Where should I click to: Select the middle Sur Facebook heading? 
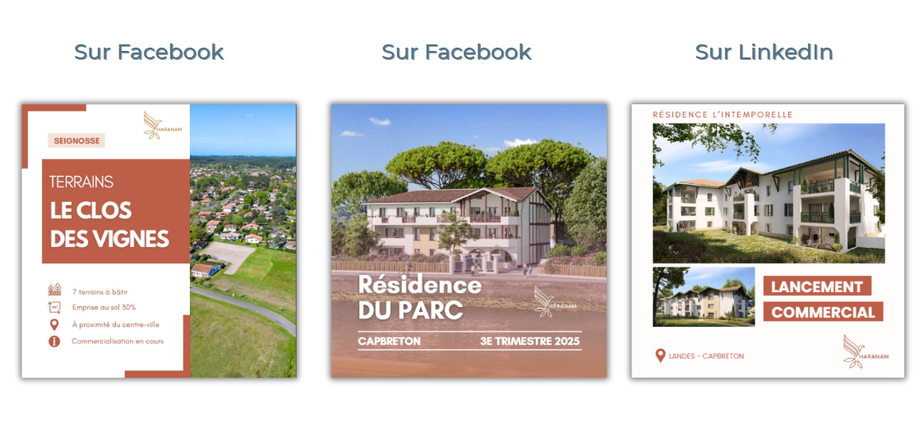click(x=457, y=52)
